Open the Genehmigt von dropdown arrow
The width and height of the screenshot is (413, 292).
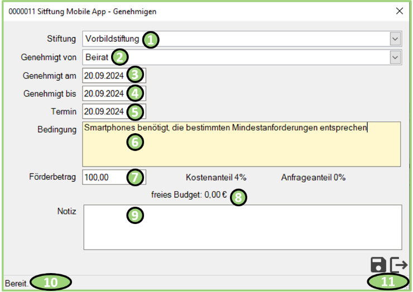click(x=395, y=57)
